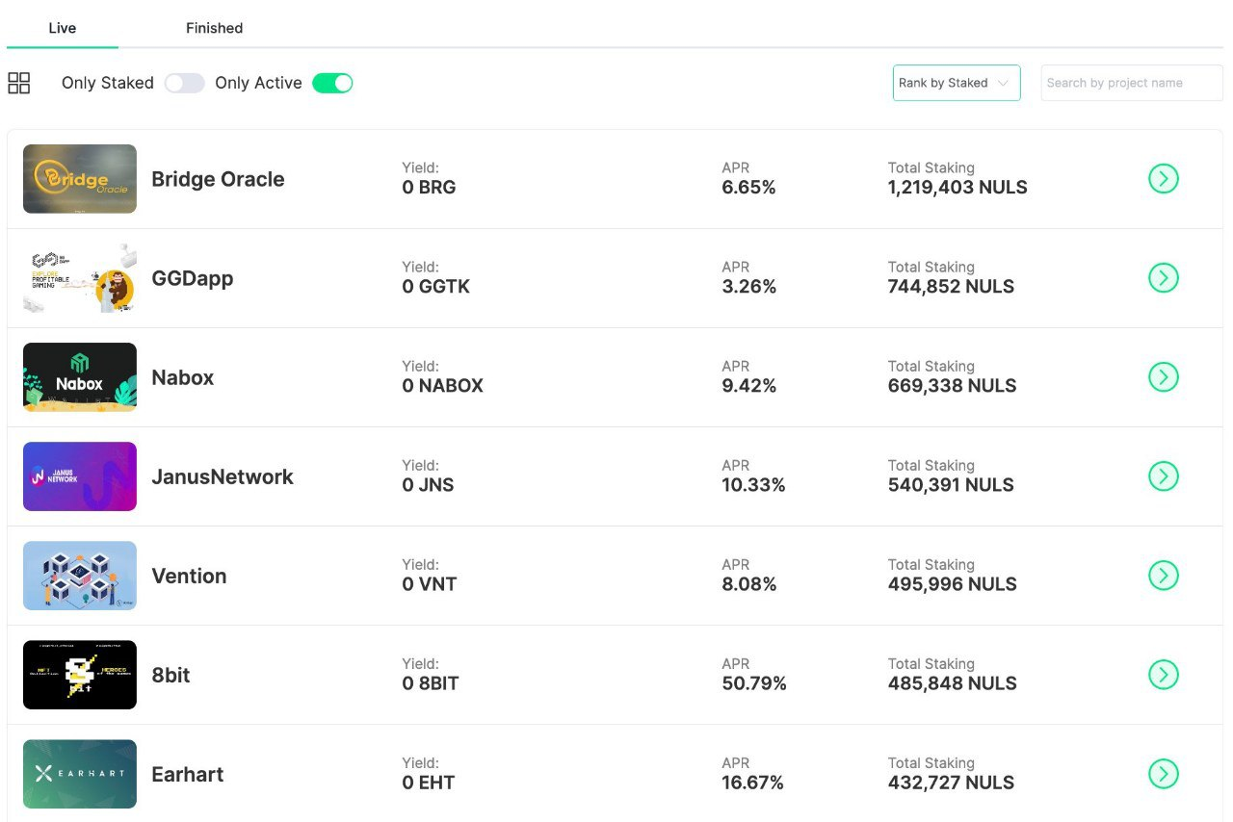Open GGDapp pool arrow icon
The width and height of the screenshot is (1233, 822).
point(1164,278)
